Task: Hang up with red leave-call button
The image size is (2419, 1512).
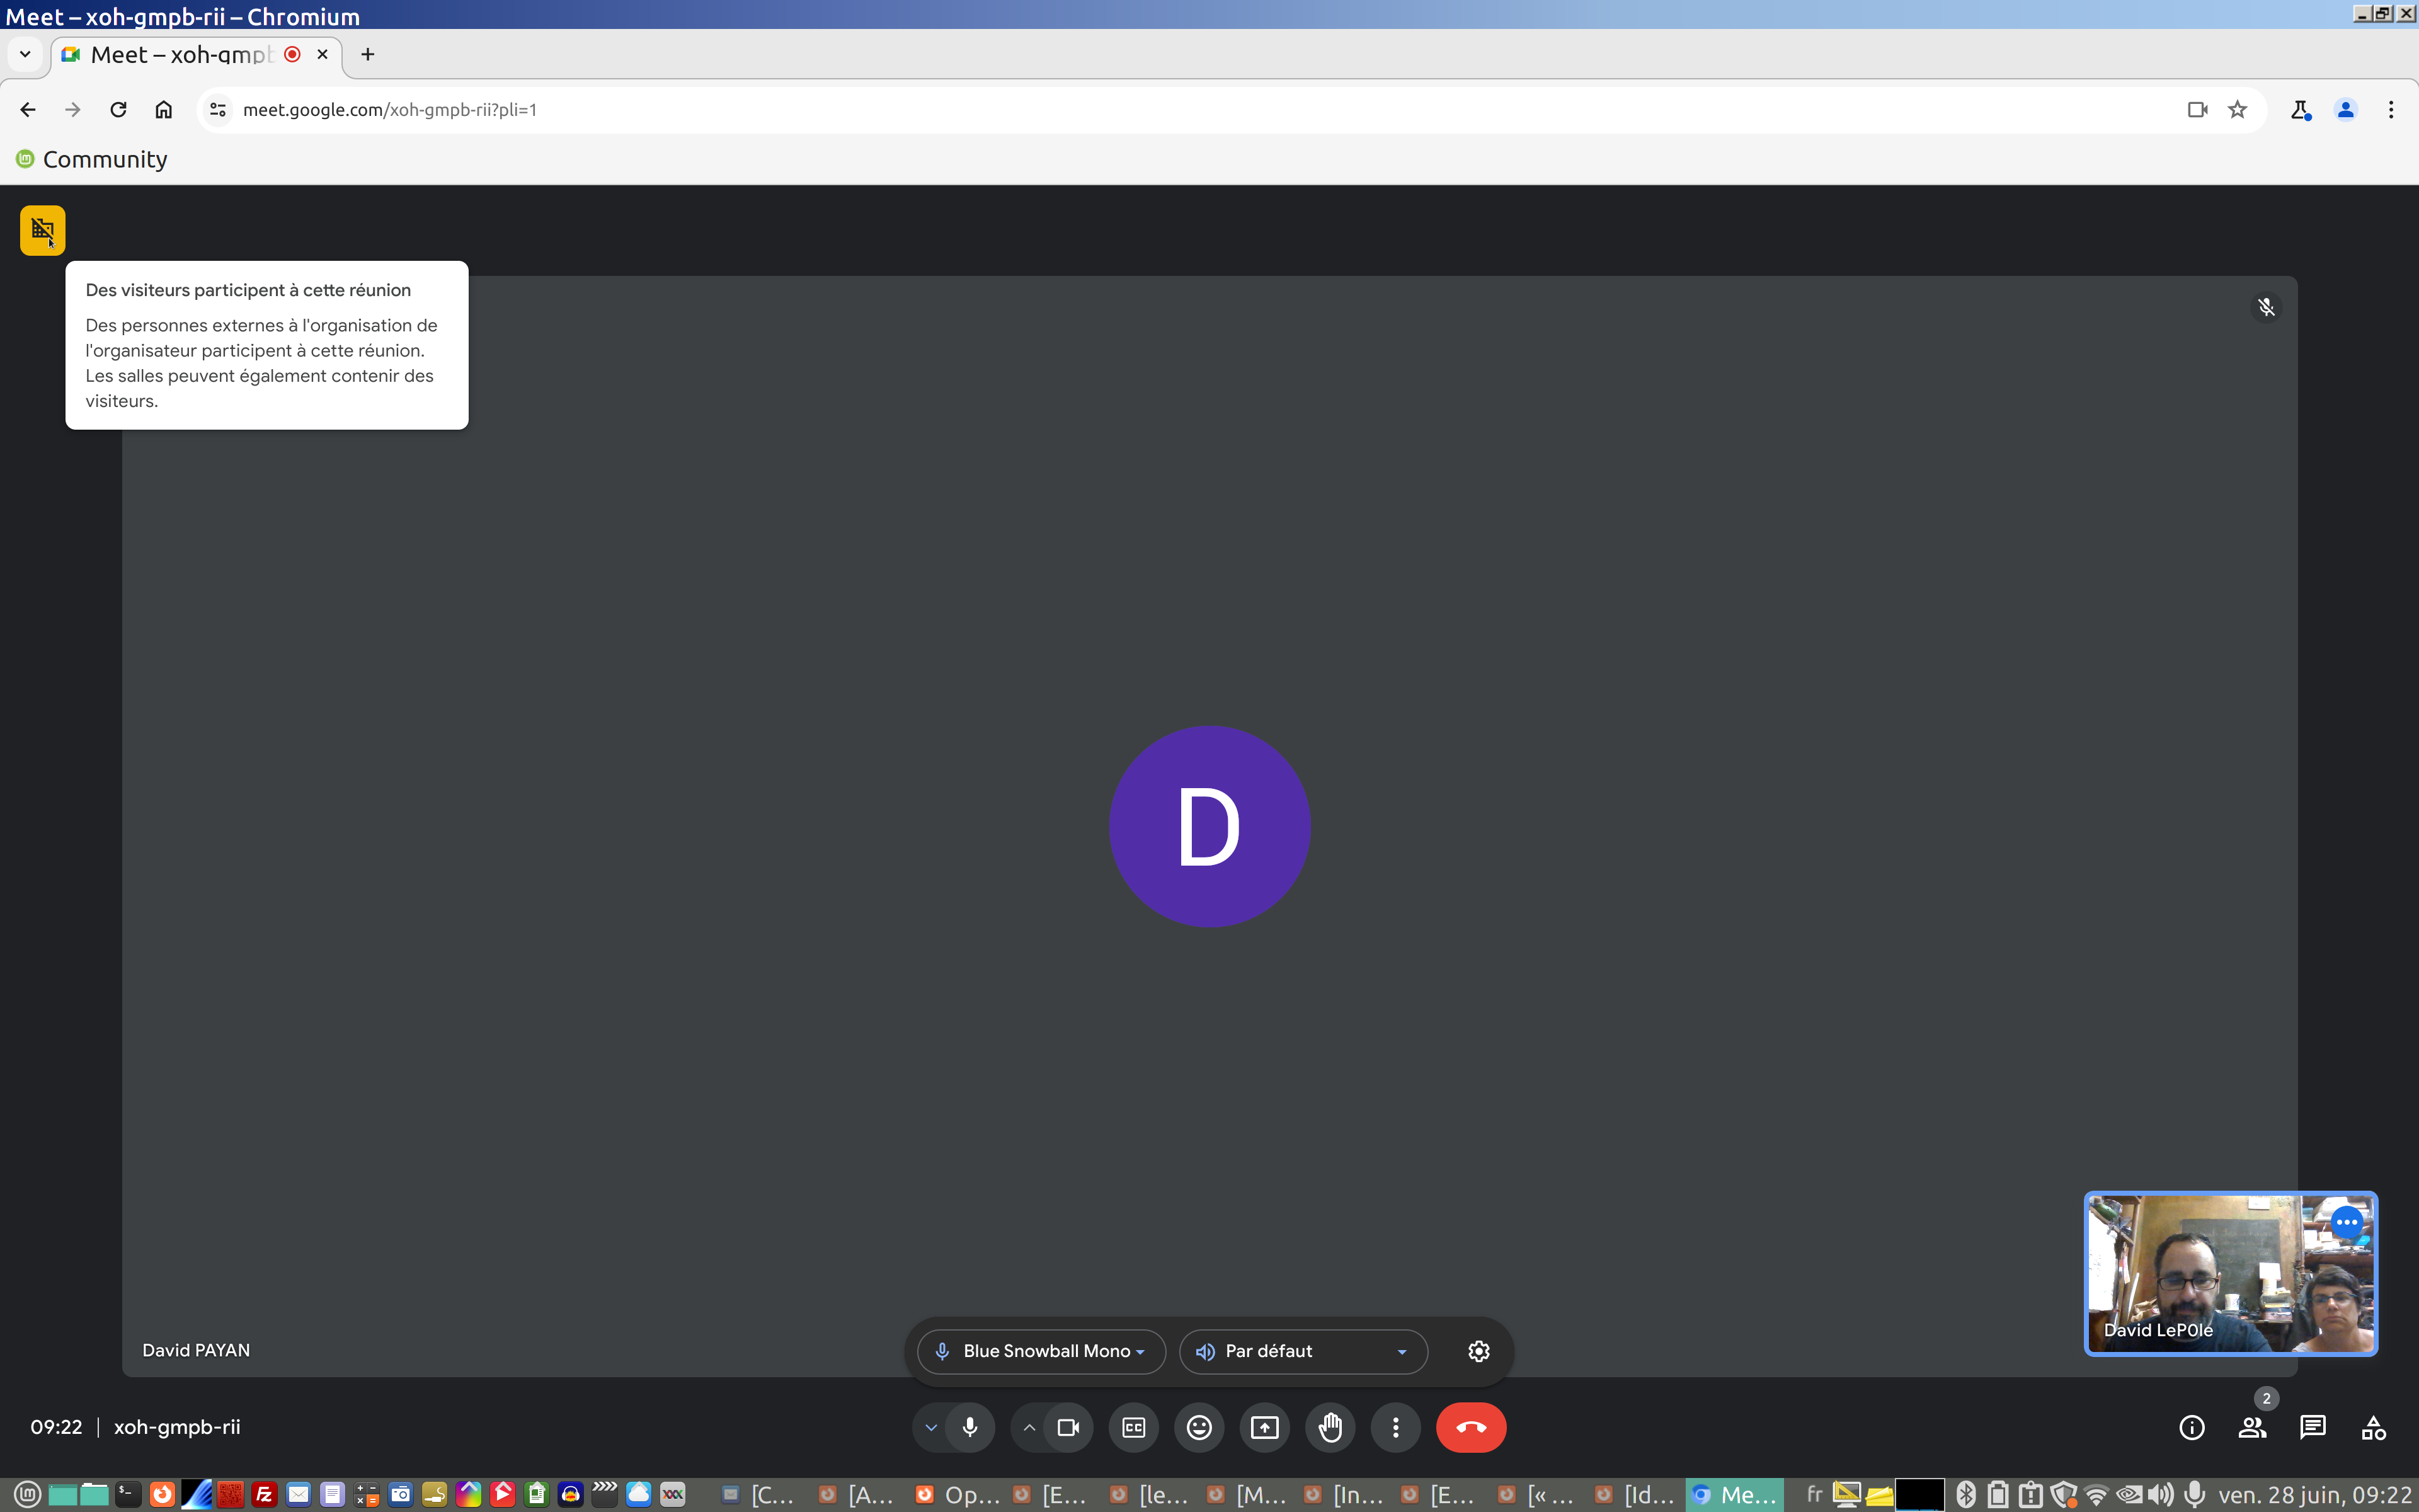Action: click(x=1470, y=1428)
